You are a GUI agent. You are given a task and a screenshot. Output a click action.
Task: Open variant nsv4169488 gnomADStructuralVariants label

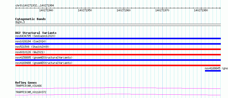[x=44, y=63]
